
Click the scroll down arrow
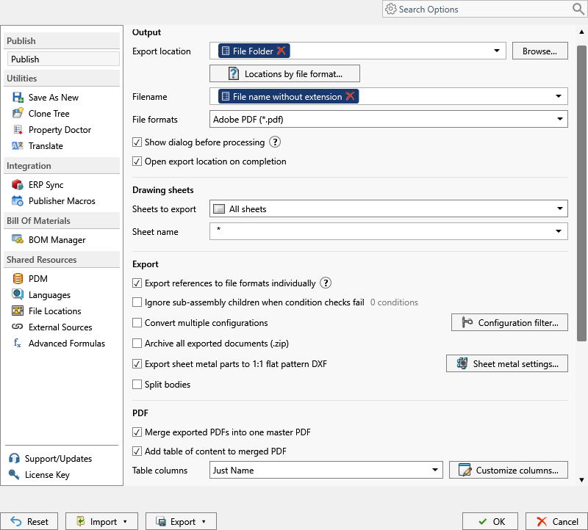tap(581, 480)
